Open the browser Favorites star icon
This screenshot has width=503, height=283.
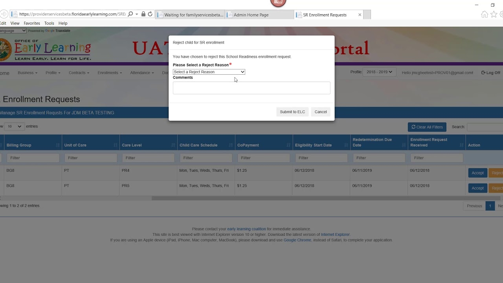click(494, 15)
